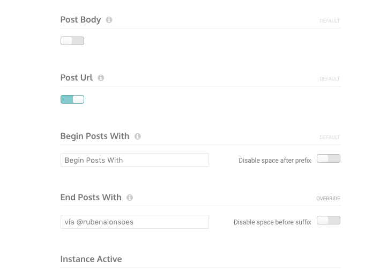Image resolution: width=372 pixels, height=269 pixels.
Task: Click the Post Body section heading
Action: point(80,20)
